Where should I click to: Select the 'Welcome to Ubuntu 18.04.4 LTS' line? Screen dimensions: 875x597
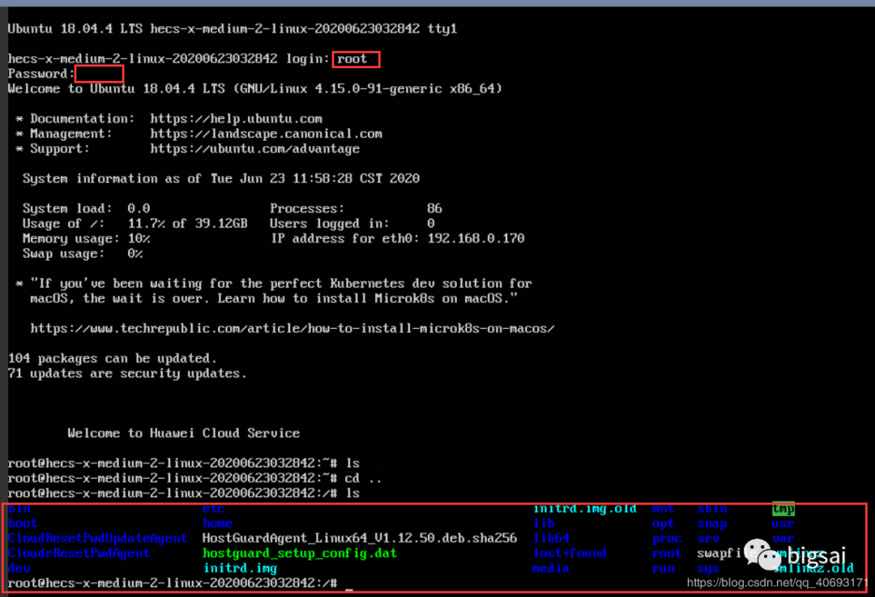click(255, 89)
